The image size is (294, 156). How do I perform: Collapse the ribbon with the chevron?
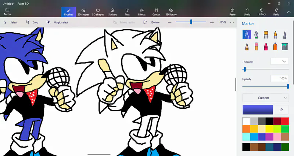pyautogui.click(x=288, y=12)
